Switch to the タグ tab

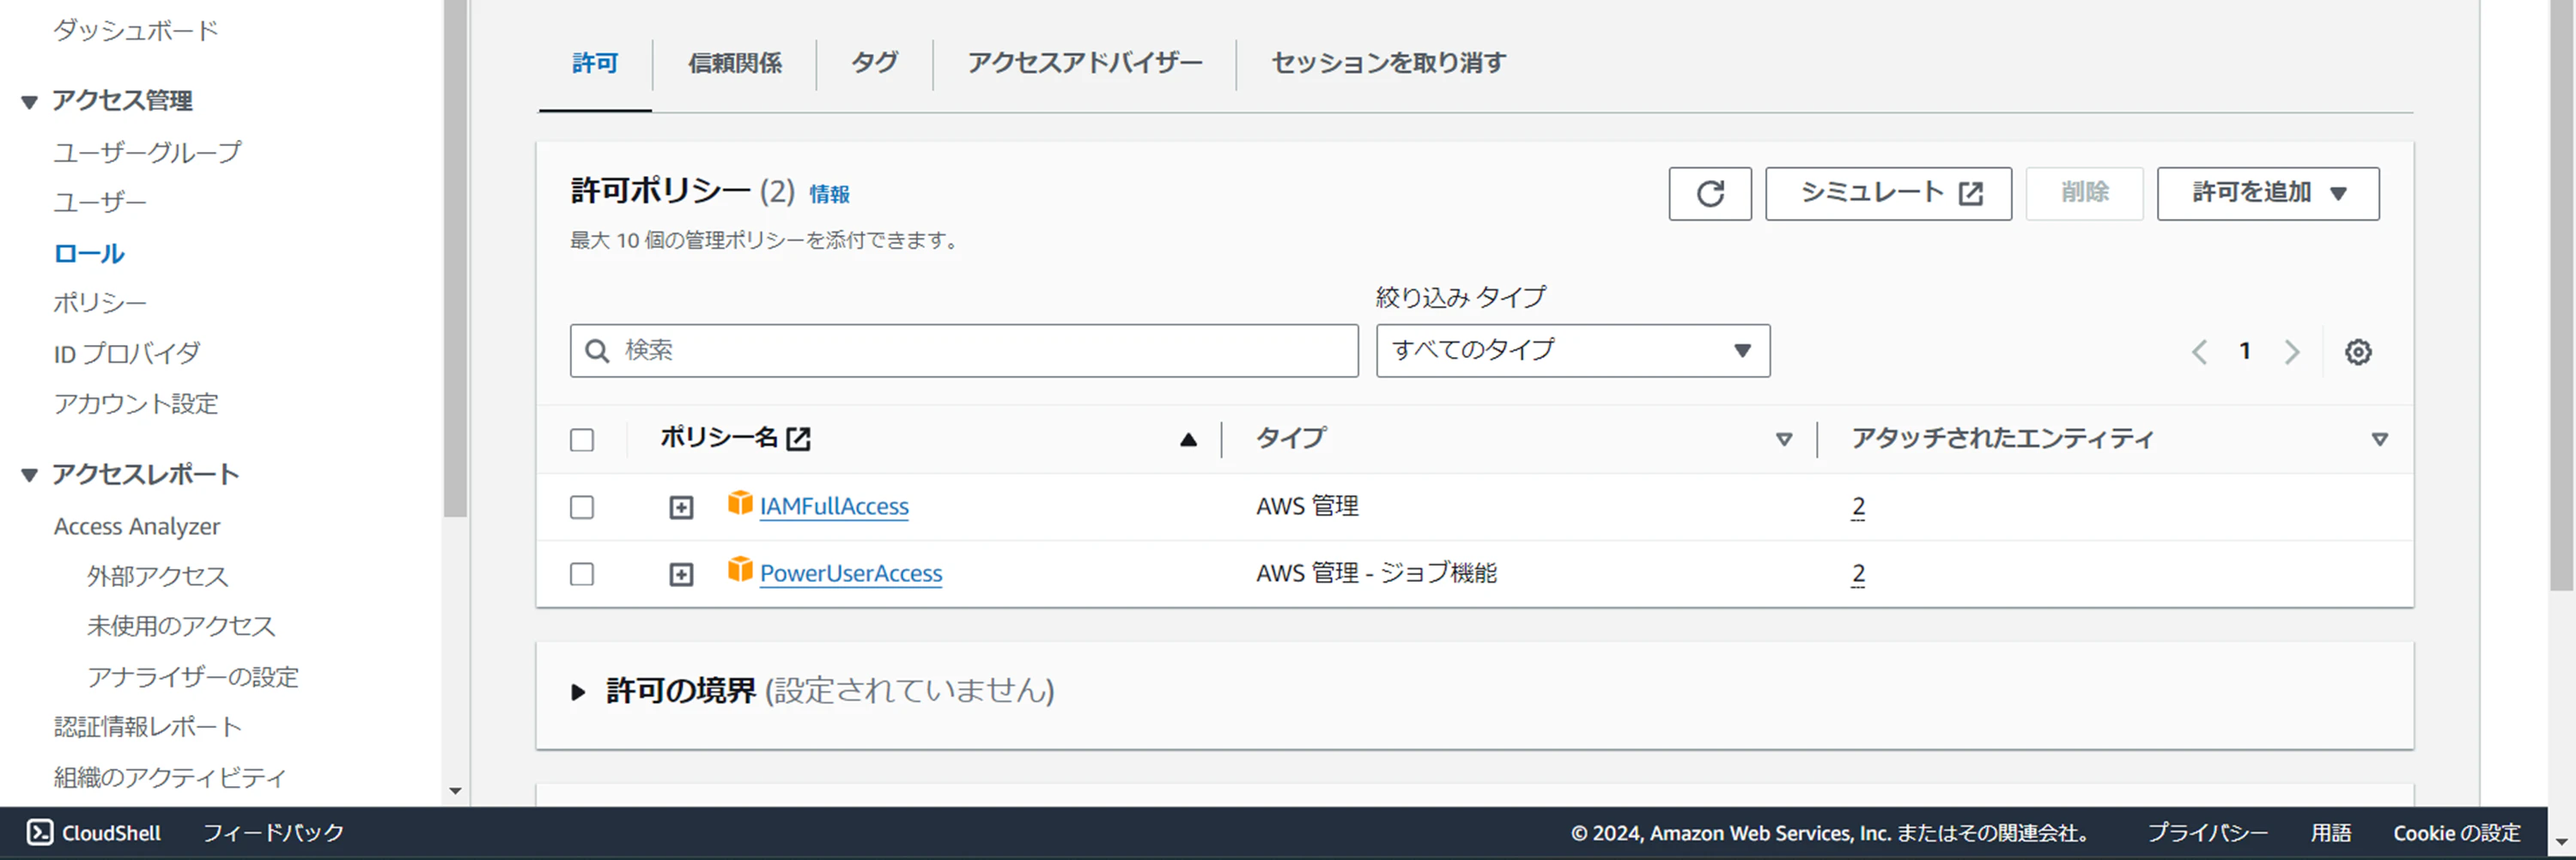[x=874, y=63]
